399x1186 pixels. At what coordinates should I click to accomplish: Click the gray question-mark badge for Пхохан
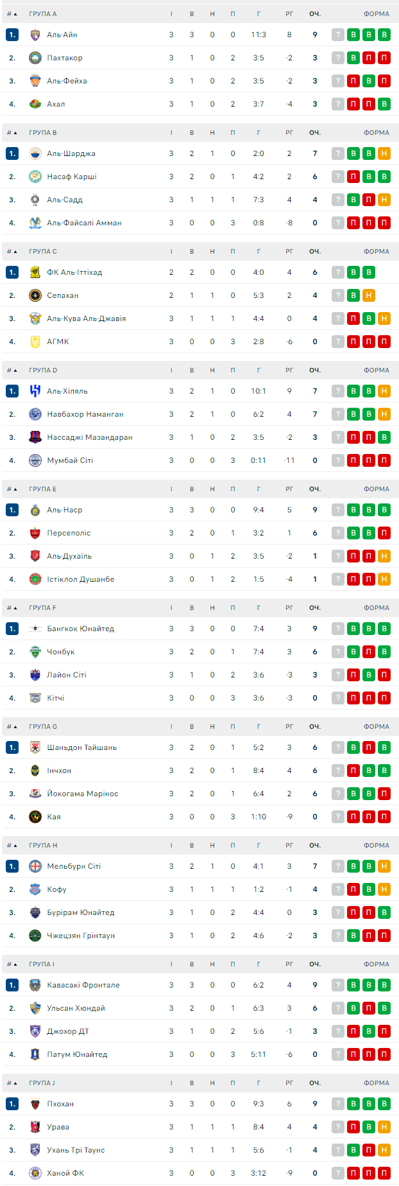point(338,1104)
